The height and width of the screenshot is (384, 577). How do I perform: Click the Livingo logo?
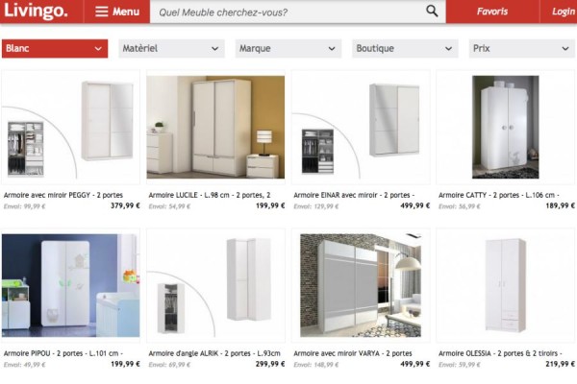[36, 12]
